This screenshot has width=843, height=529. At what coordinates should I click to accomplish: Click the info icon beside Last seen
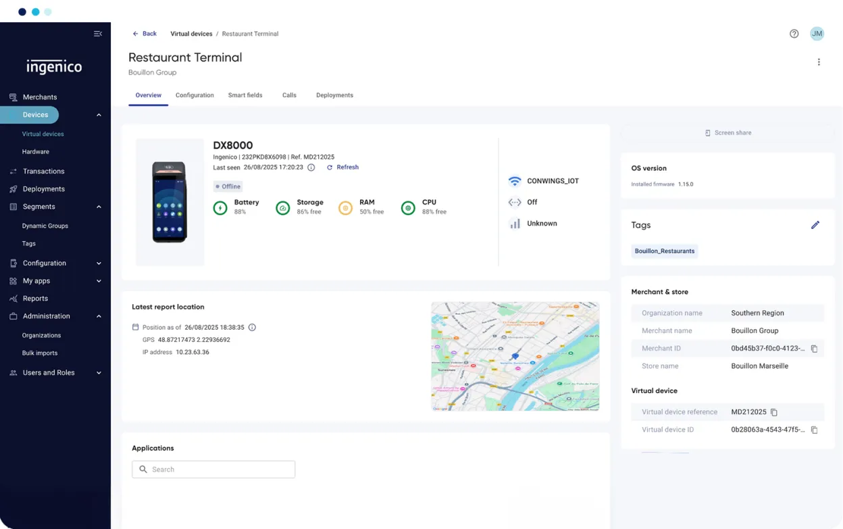coord(311,168)
